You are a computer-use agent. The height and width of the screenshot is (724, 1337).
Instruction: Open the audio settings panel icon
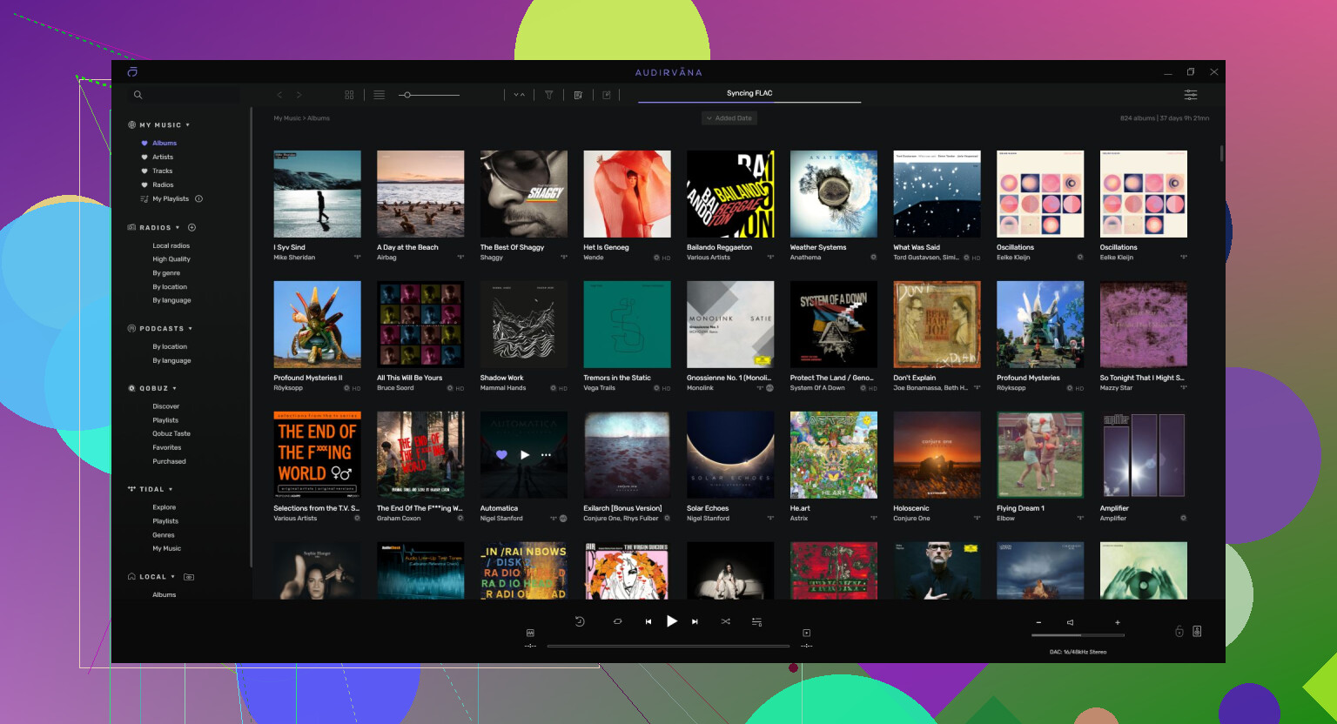[1190, 95]
